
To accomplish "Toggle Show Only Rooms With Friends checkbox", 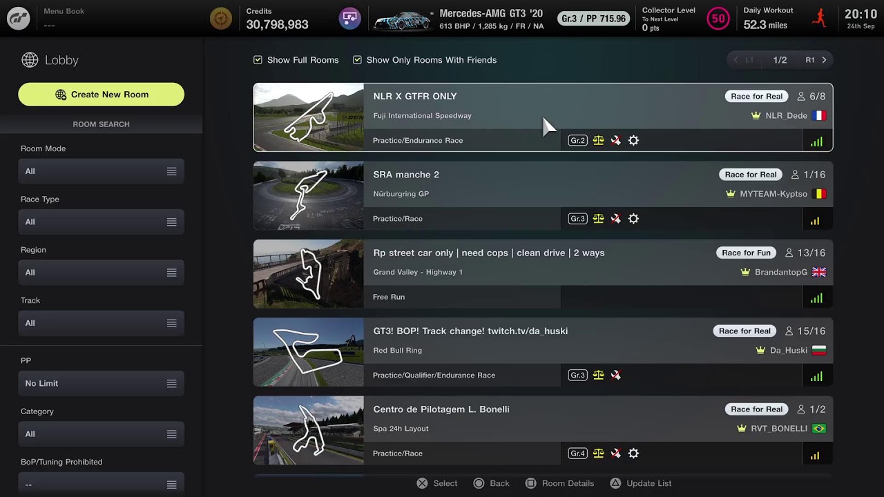I will click(x=357, y=60).
